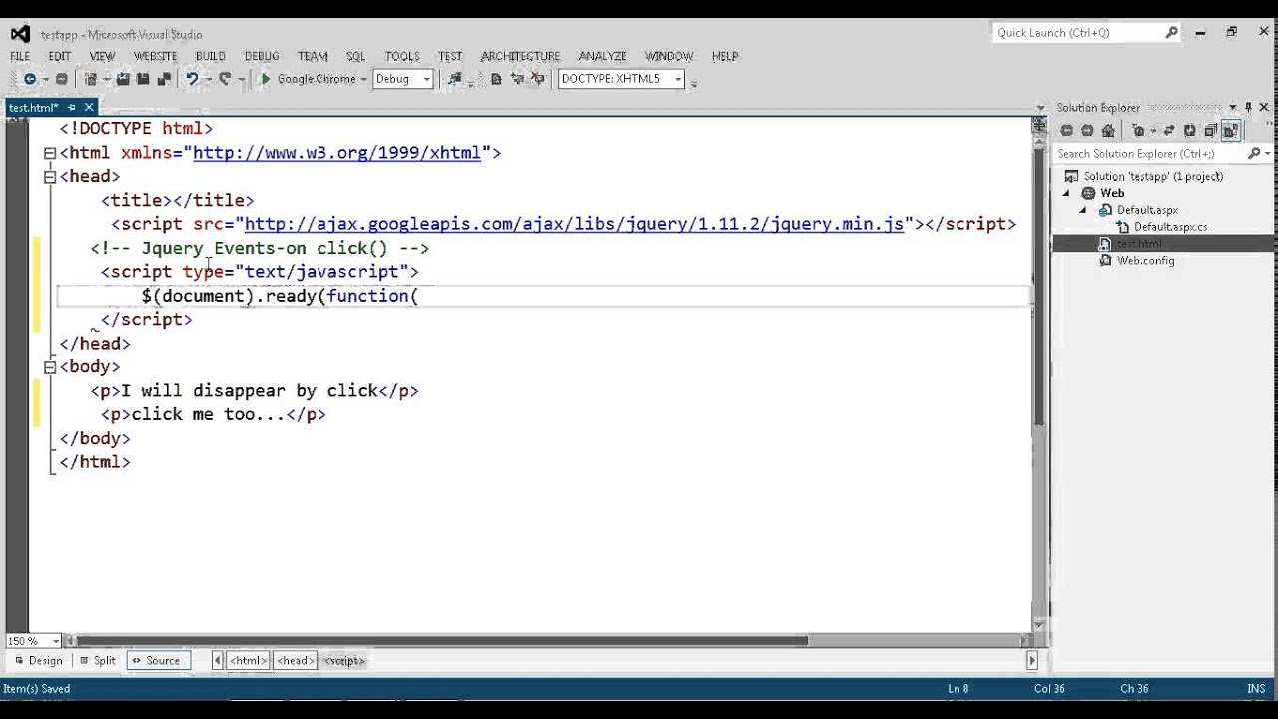Close the test.html document tab
Image resolution: width=1278 pixels, height=719 pixels.
tap(89, 107)
